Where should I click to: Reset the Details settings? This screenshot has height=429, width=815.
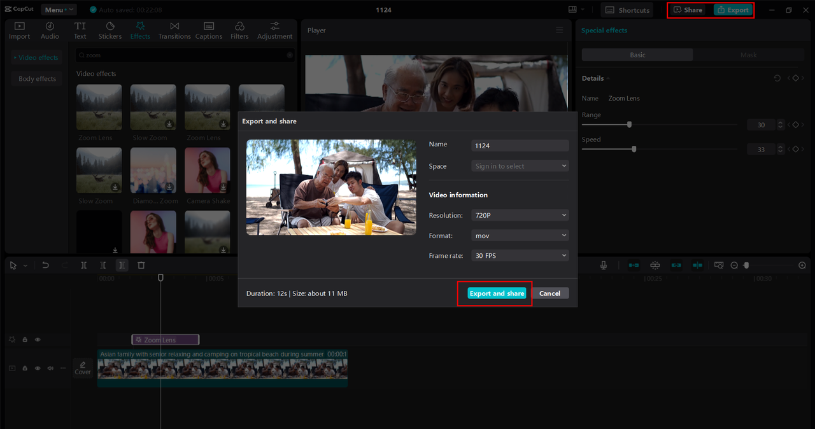coord(777,78)
